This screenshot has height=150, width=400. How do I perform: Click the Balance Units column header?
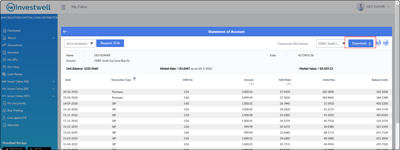point(380,80)
